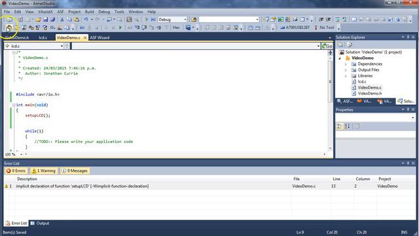The height and width of the screenshot is (236, 419).
Task: Click the Property Pages icon in Properties
Action: 357,126
